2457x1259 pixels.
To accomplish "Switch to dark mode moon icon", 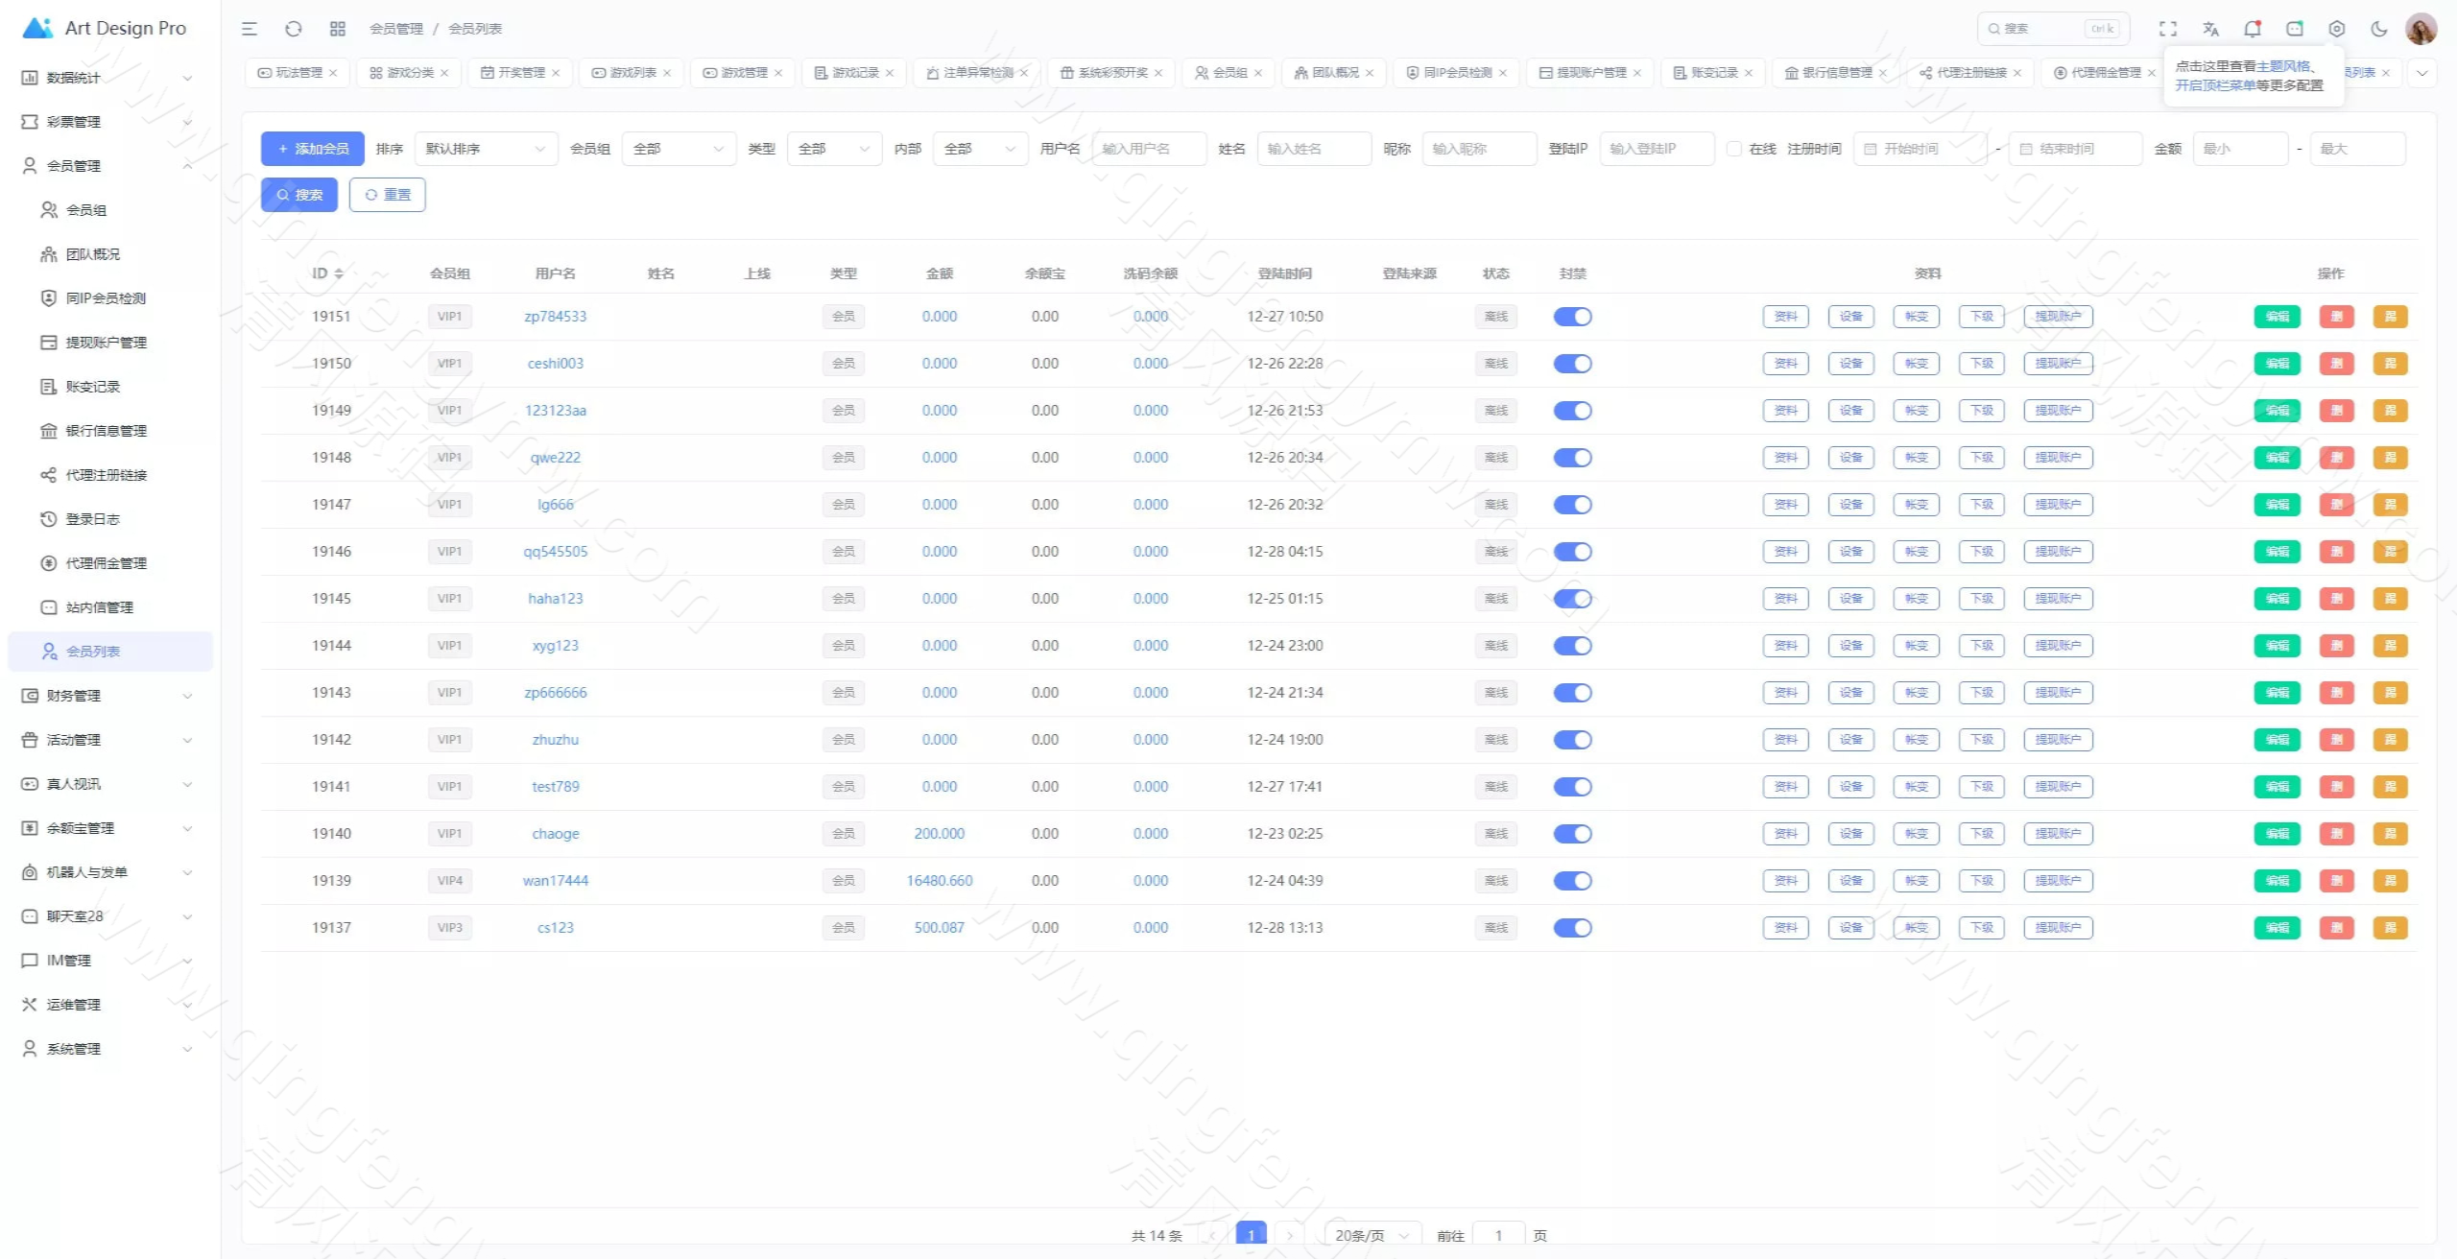I will click(2379, 29).
